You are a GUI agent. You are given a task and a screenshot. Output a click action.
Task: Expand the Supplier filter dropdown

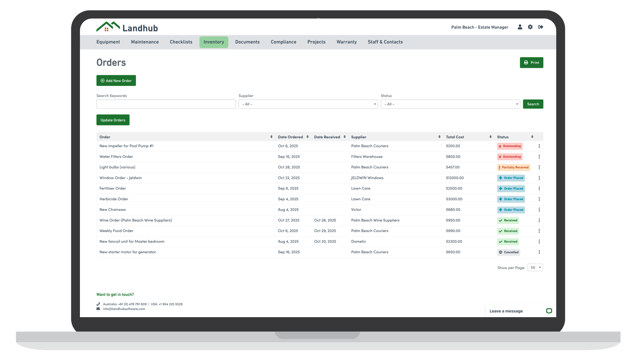pyautogui.click(x=308, y=104)
